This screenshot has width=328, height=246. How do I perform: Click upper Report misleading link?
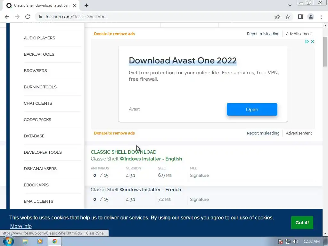point(263,34)
